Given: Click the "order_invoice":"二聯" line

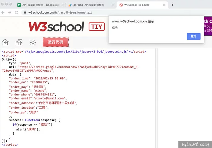Looking at the screenshot, I should (29, 108).
